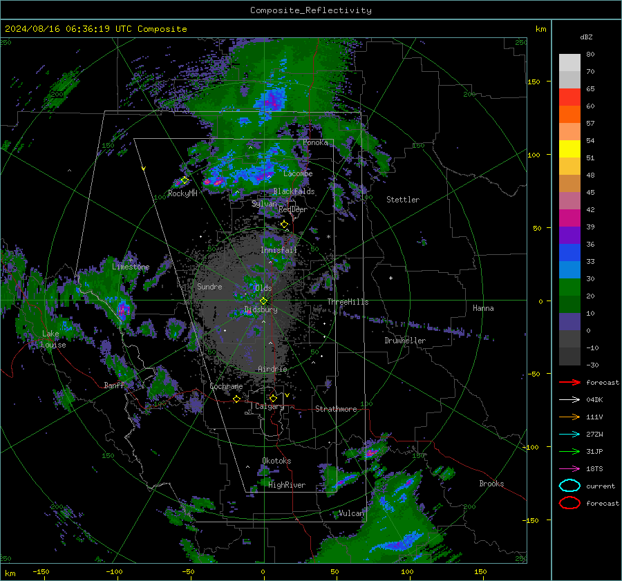Click the 65 dBZ red swatch

(x=569, y=97)
